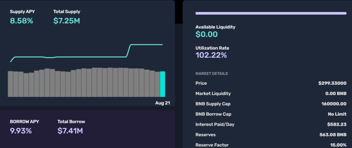
Task: Click the purple utilization progress bar
Action: click(x=271, y=13)
